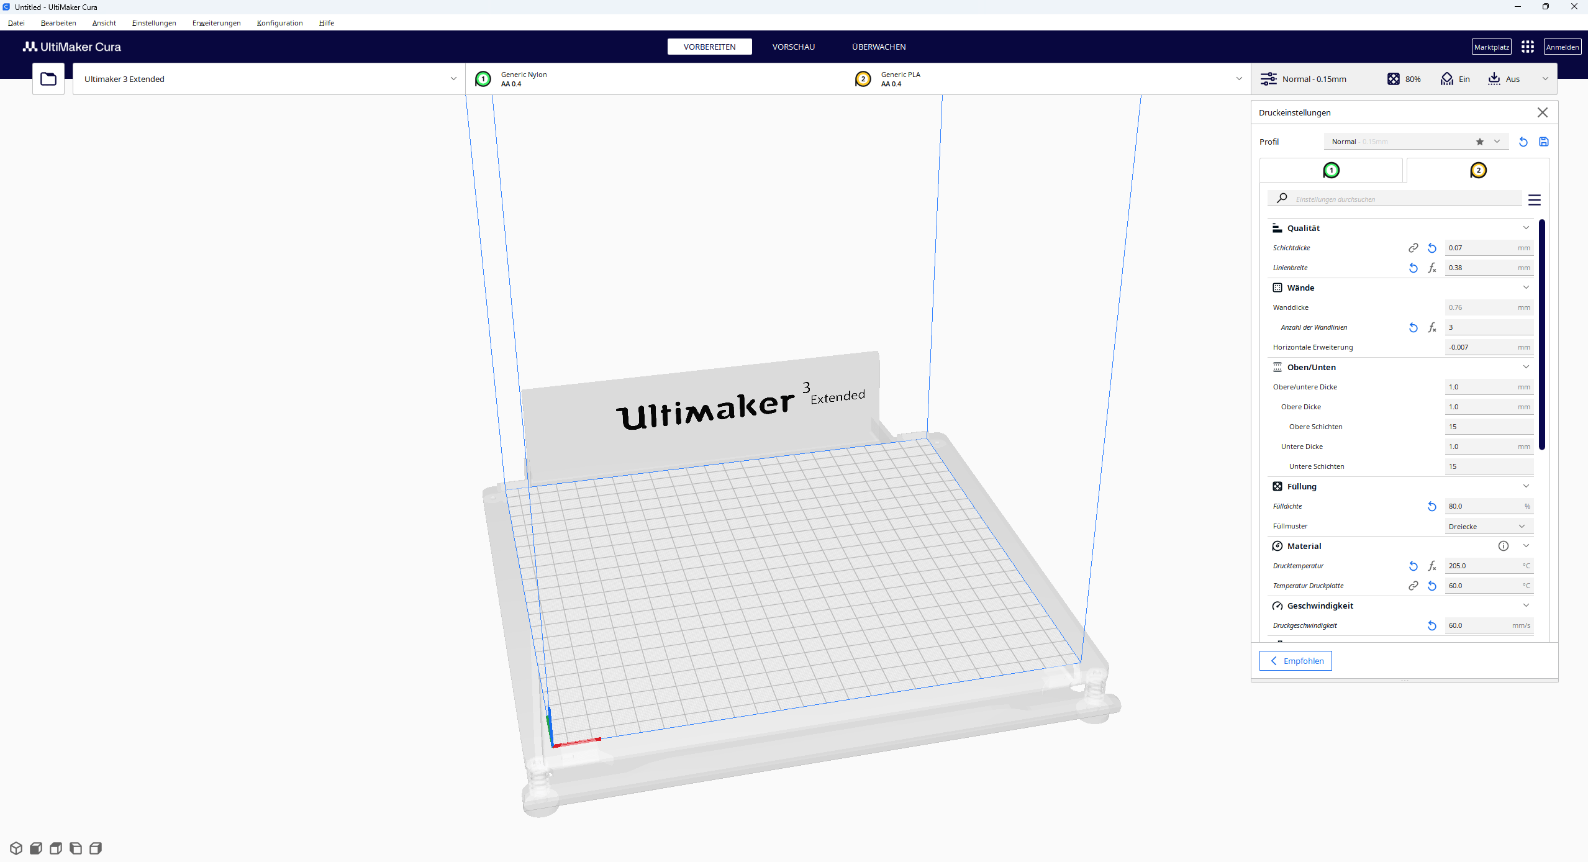Switch to VORSCHAU stage tab

[793, 47]
